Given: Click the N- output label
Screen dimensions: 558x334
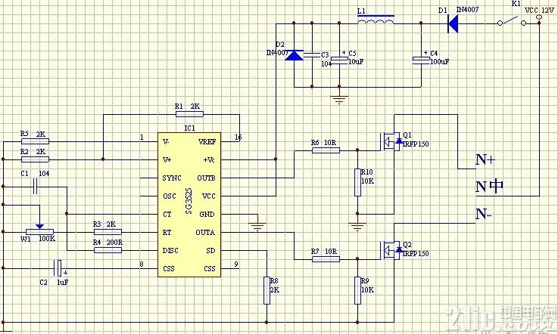Looking at the screenshot, I should [x=484, y=214].
